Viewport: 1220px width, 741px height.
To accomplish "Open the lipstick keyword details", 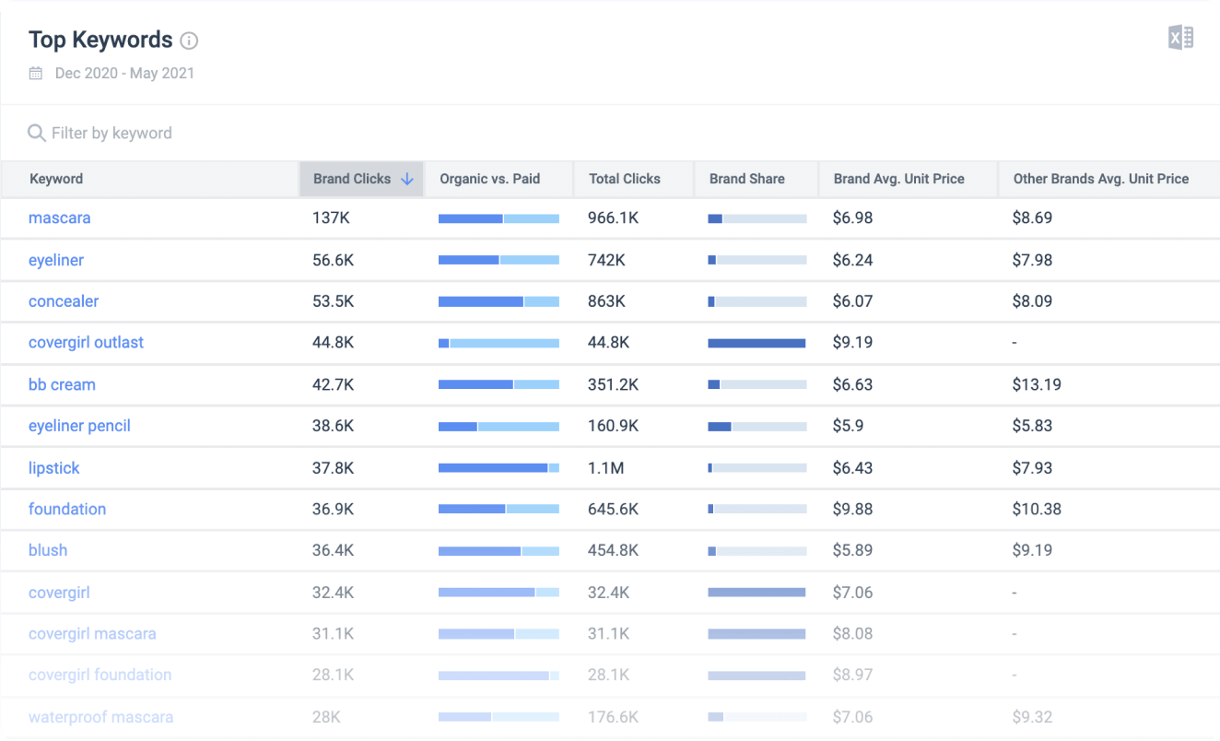I will pyautogui.click(x=53, y=467).
